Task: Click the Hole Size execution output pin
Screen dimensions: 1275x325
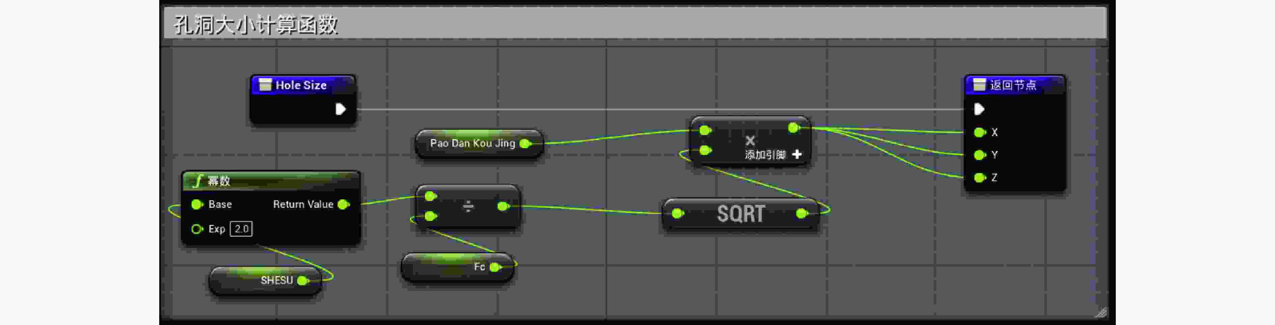Action: click(340, 109)
